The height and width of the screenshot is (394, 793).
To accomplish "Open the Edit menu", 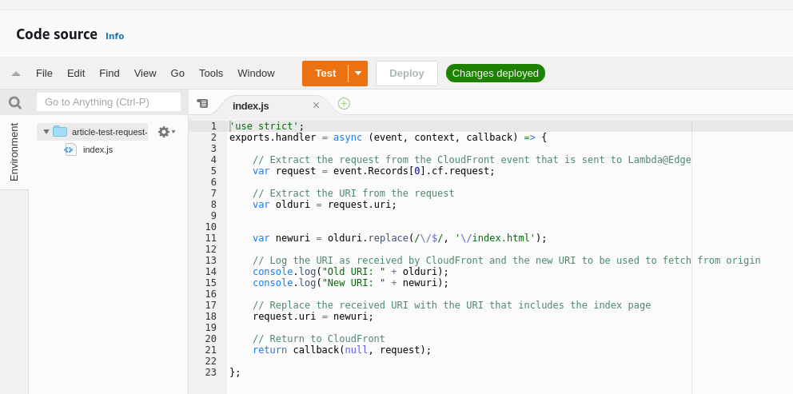I will tap(76, 74).
